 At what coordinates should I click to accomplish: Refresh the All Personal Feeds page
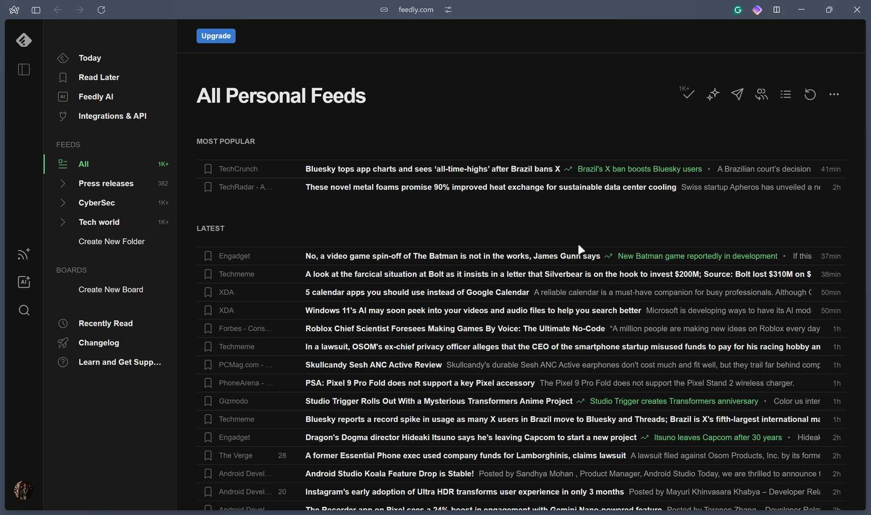810,94
